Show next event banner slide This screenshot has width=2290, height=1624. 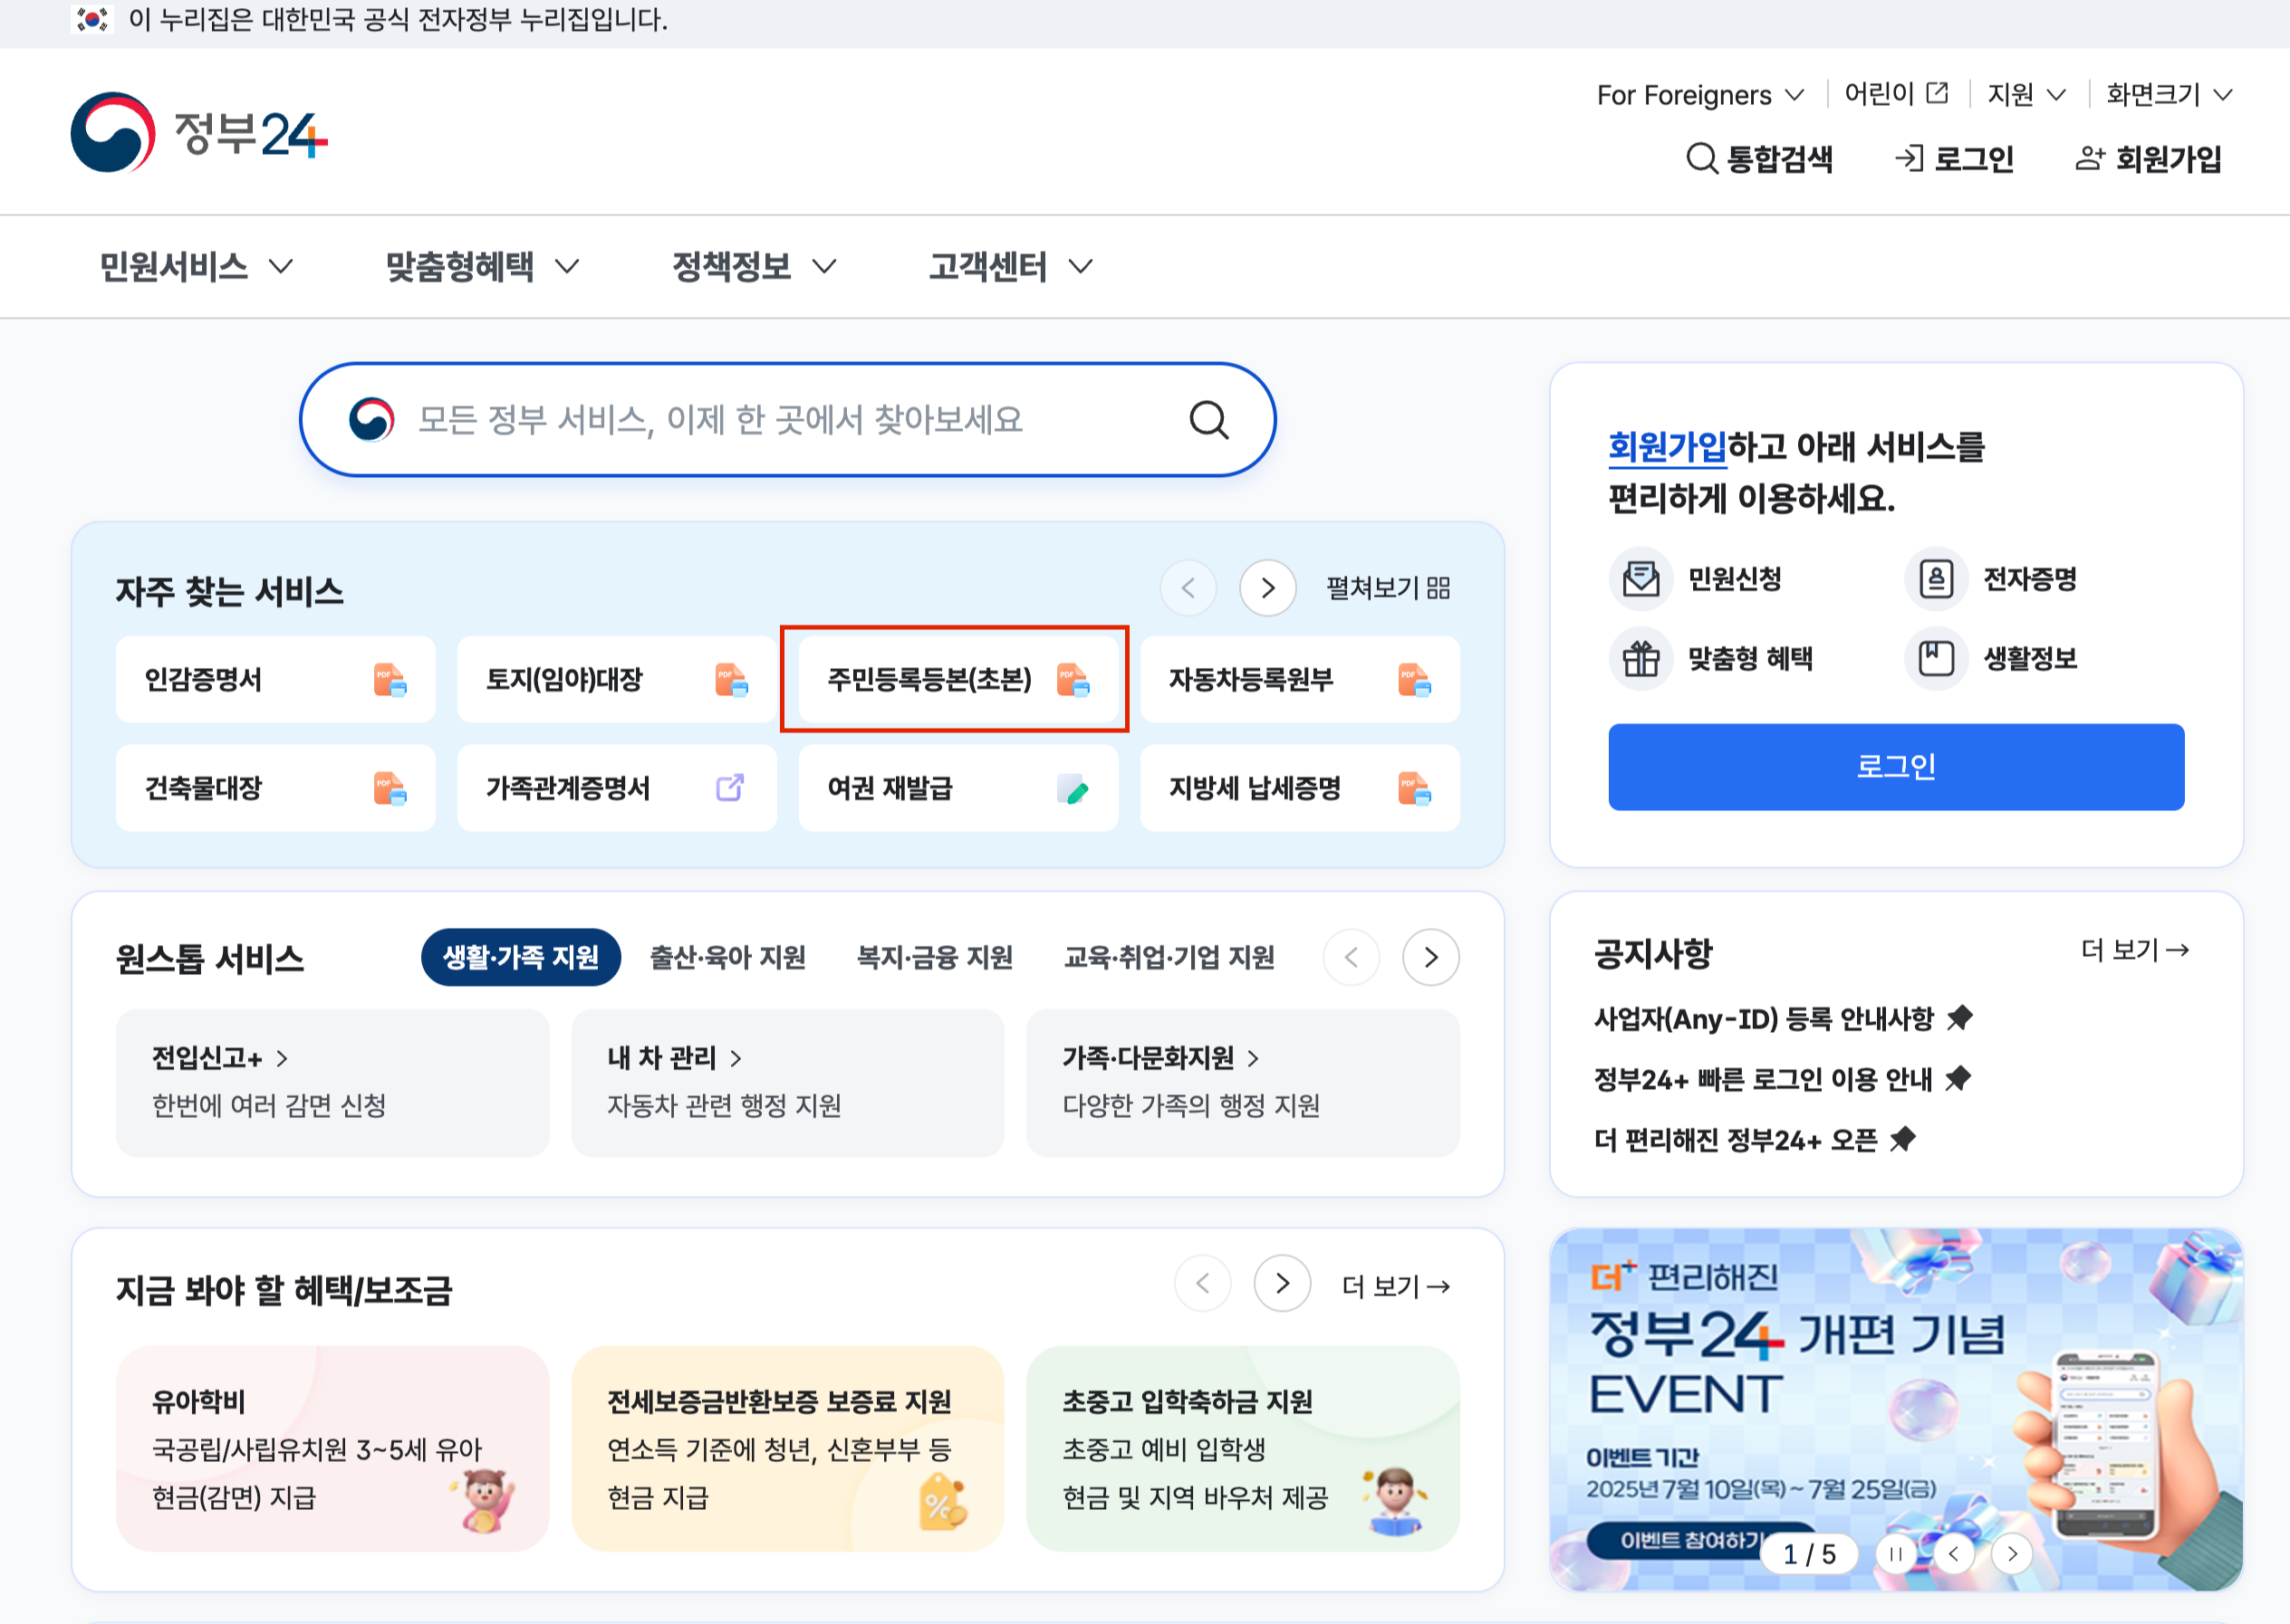click(x=2012, y=1554)
